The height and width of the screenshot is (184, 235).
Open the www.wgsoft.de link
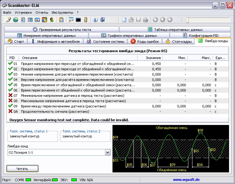tap(186, 180)
